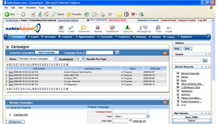Close the Recent Records panel
This screenshot has height=124, width=218.
(209, 67)
